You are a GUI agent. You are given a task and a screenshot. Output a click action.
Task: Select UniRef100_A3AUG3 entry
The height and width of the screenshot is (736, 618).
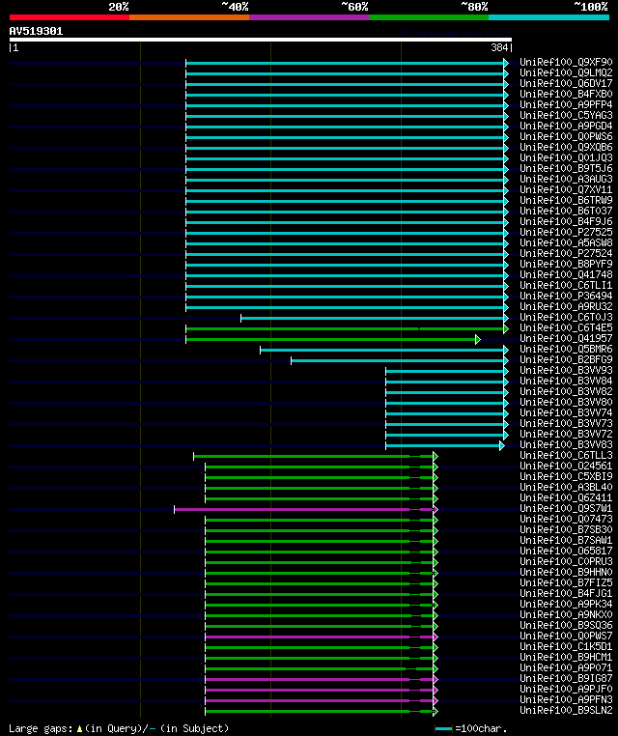(566, 179)
